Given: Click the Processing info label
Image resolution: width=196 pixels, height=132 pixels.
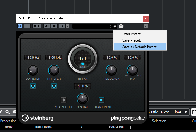Looking at the screenshot, I should coord(8,121).
